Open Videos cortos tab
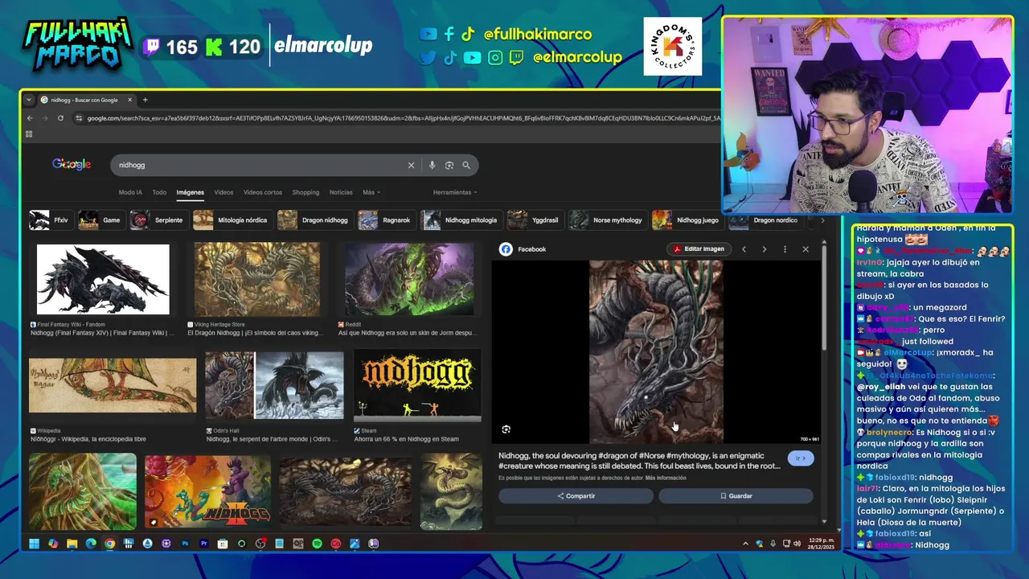This screenshot has width=1029, height=579. coord(263,192)
